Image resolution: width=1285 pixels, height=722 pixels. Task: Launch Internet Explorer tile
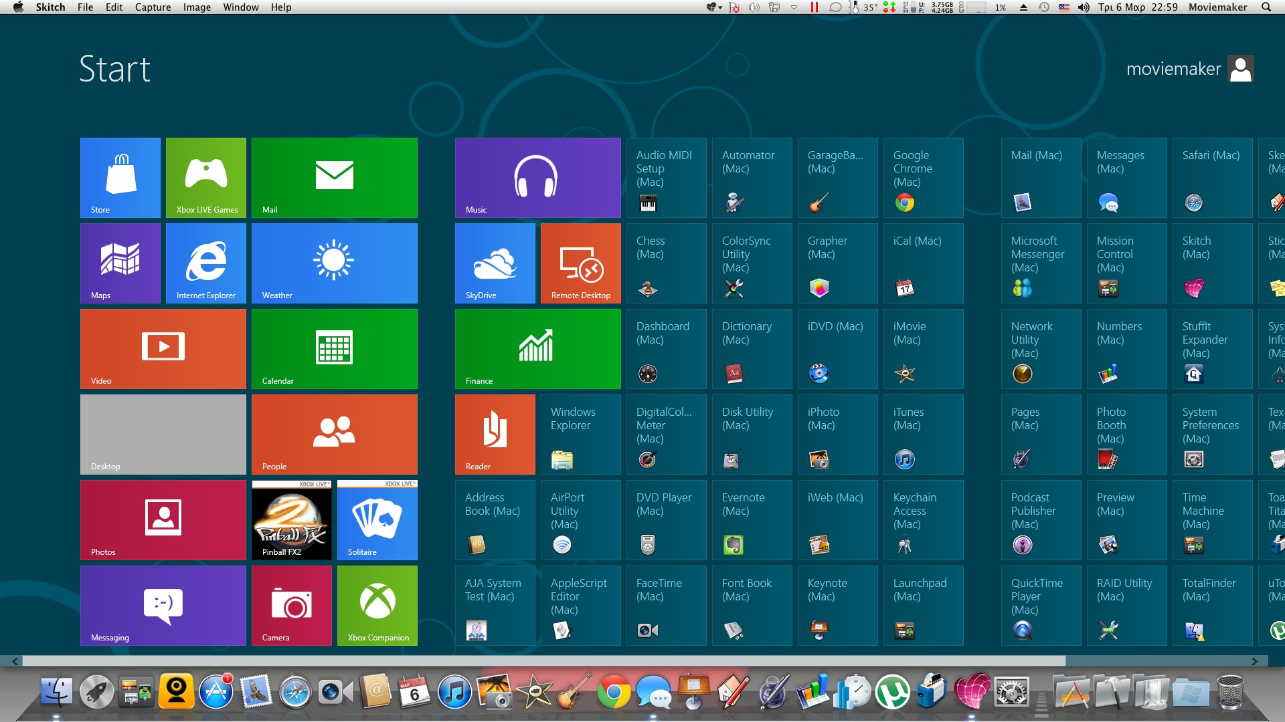[x=206, y=263]
